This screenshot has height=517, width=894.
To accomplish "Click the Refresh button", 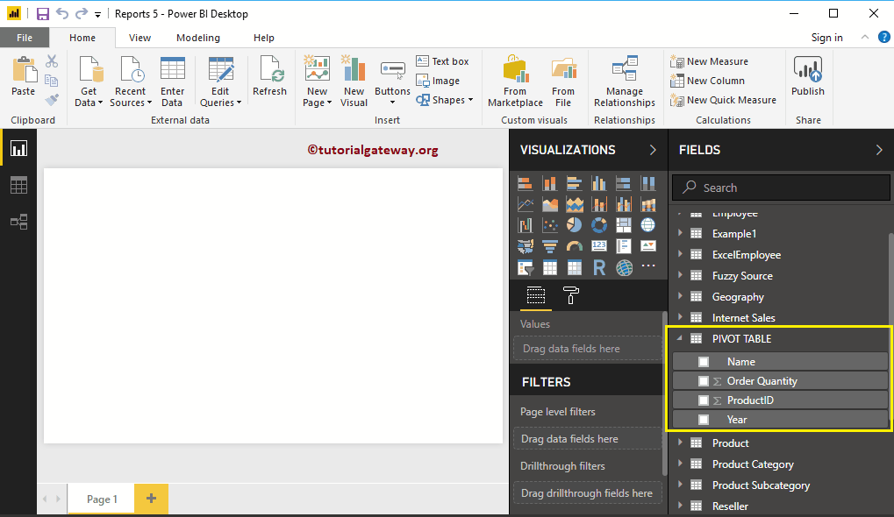I will [269, 77].
